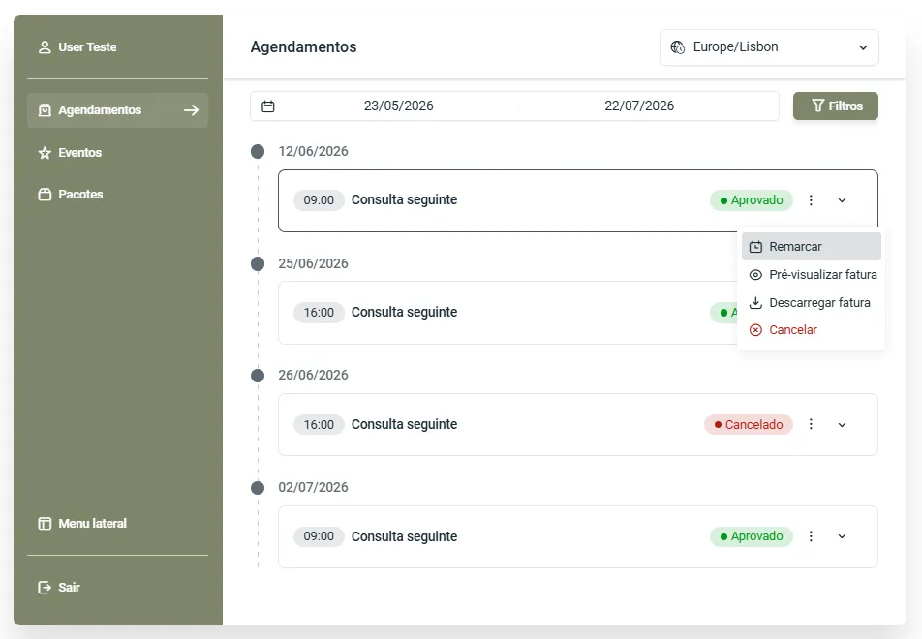Select end date 22/07/2026 field
The height and width of the screenshot is (639, 922).
pyautogui.click(x=639, y=106)
